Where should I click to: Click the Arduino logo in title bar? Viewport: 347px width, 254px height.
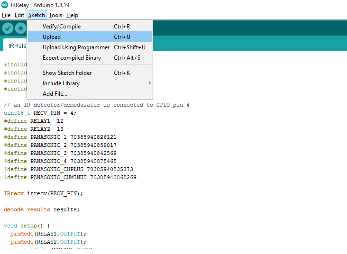click(5, 5)
